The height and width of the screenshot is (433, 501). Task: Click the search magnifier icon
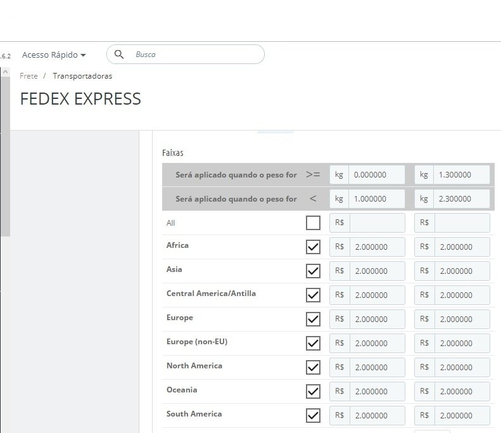[119, 55]
